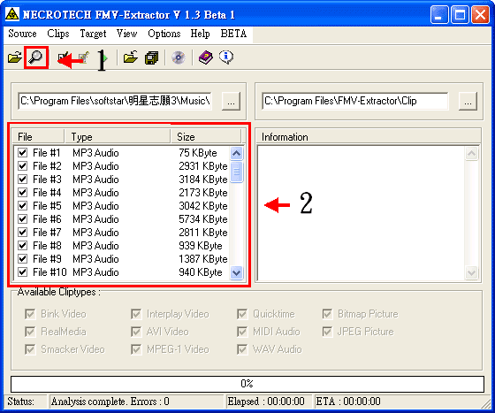Uncheck the File #7 checkbox

tap(22, 233)
